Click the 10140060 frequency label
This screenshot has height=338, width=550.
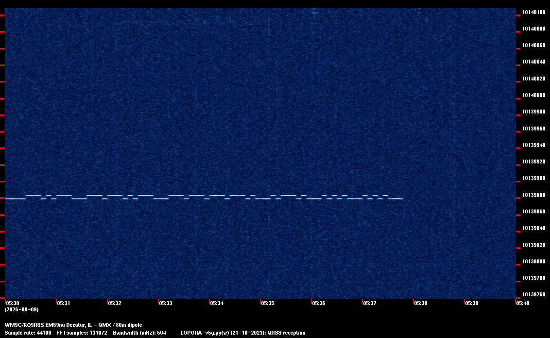pyautogui.click(x=533, y=45)
